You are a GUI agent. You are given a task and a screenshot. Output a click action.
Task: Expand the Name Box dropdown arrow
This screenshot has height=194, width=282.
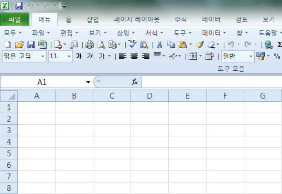(88, 82)
